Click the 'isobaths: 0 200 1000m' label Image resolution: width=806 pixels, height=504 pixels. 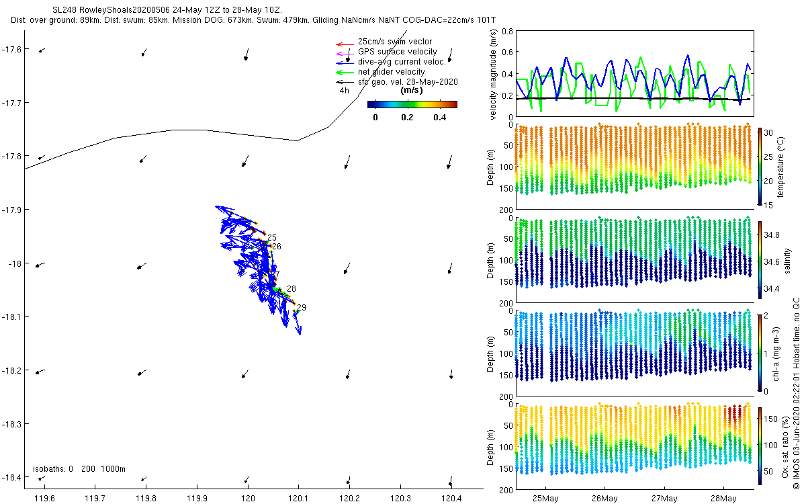click(79, 469)
